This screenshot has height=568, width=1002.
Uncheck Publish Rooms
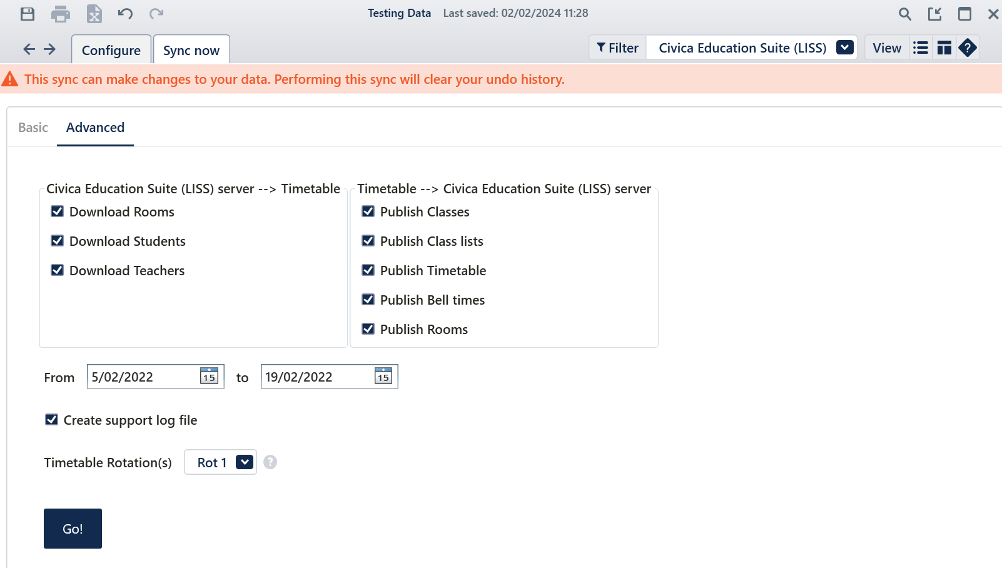click(368, 329)
